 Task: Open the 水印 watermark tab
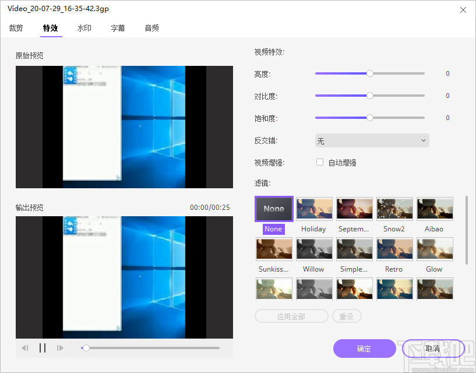(84, 27)
